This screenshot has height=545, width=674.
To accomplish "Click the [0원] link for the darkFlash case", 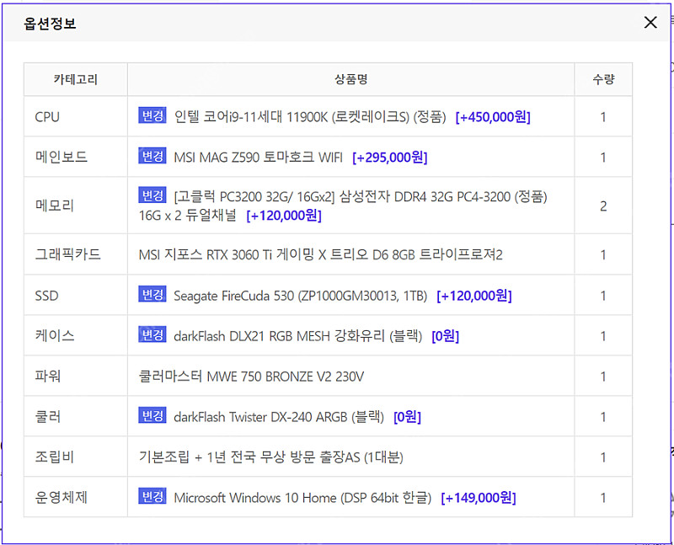I will tap(447, 335).
